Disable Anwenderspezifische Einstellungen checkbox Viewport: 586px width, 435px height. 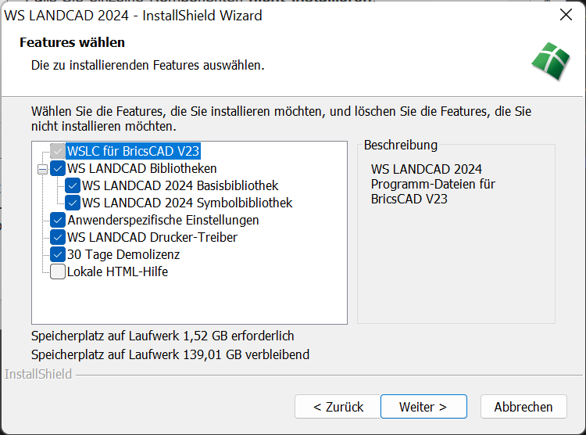coord(58,220)
